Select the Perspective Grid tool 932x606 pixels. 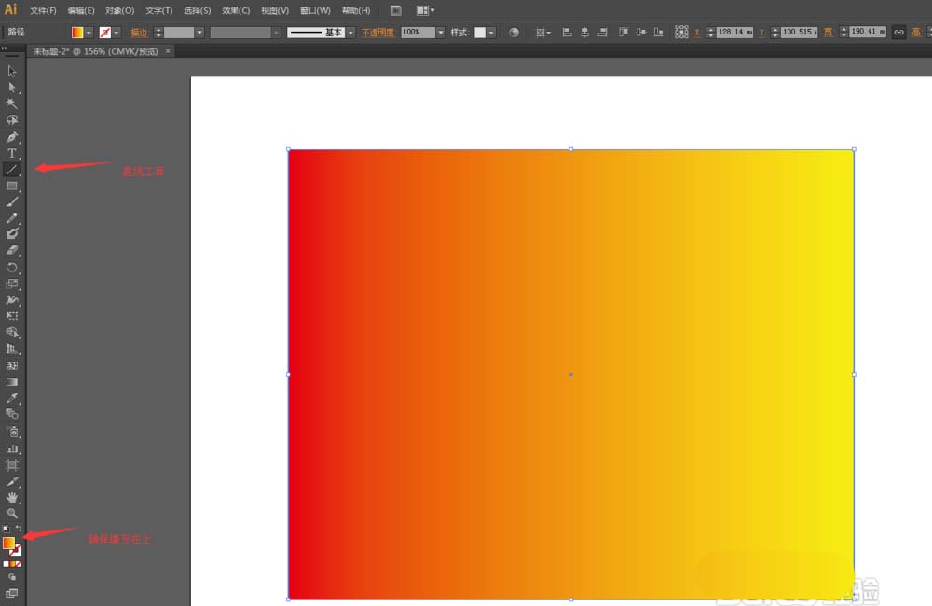click(x=12, y=349)
